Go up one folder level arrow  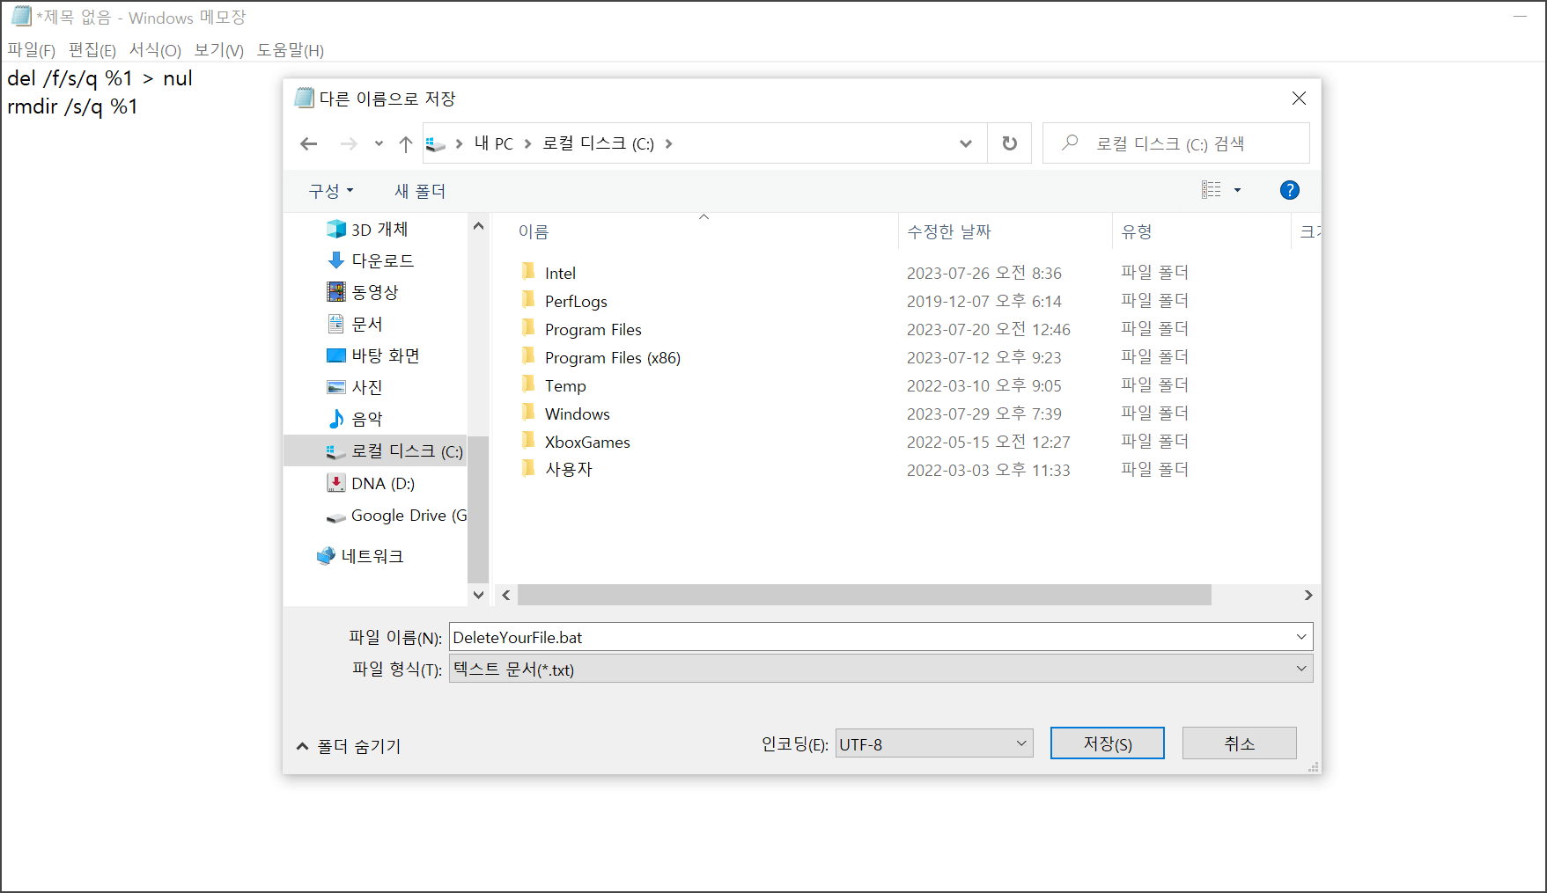(405, 143)
